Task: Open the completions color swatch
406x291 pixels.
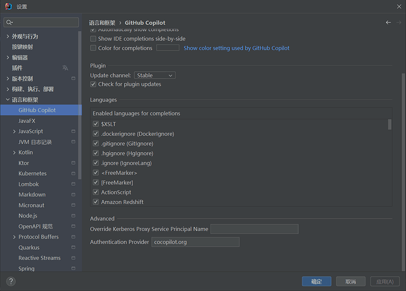Action: pyautogui.click(x=168, y=48)
